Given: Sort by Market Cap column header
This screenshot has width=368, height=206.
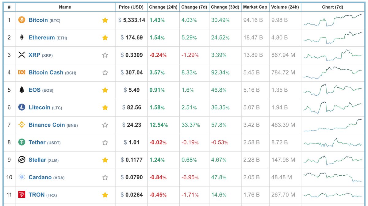Looking at the screenshot, I should point(255,7).
